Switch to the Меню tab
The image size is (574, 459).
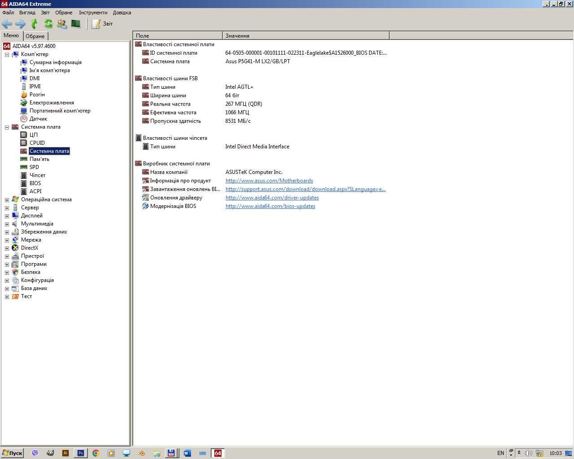(x=11, y=35)
